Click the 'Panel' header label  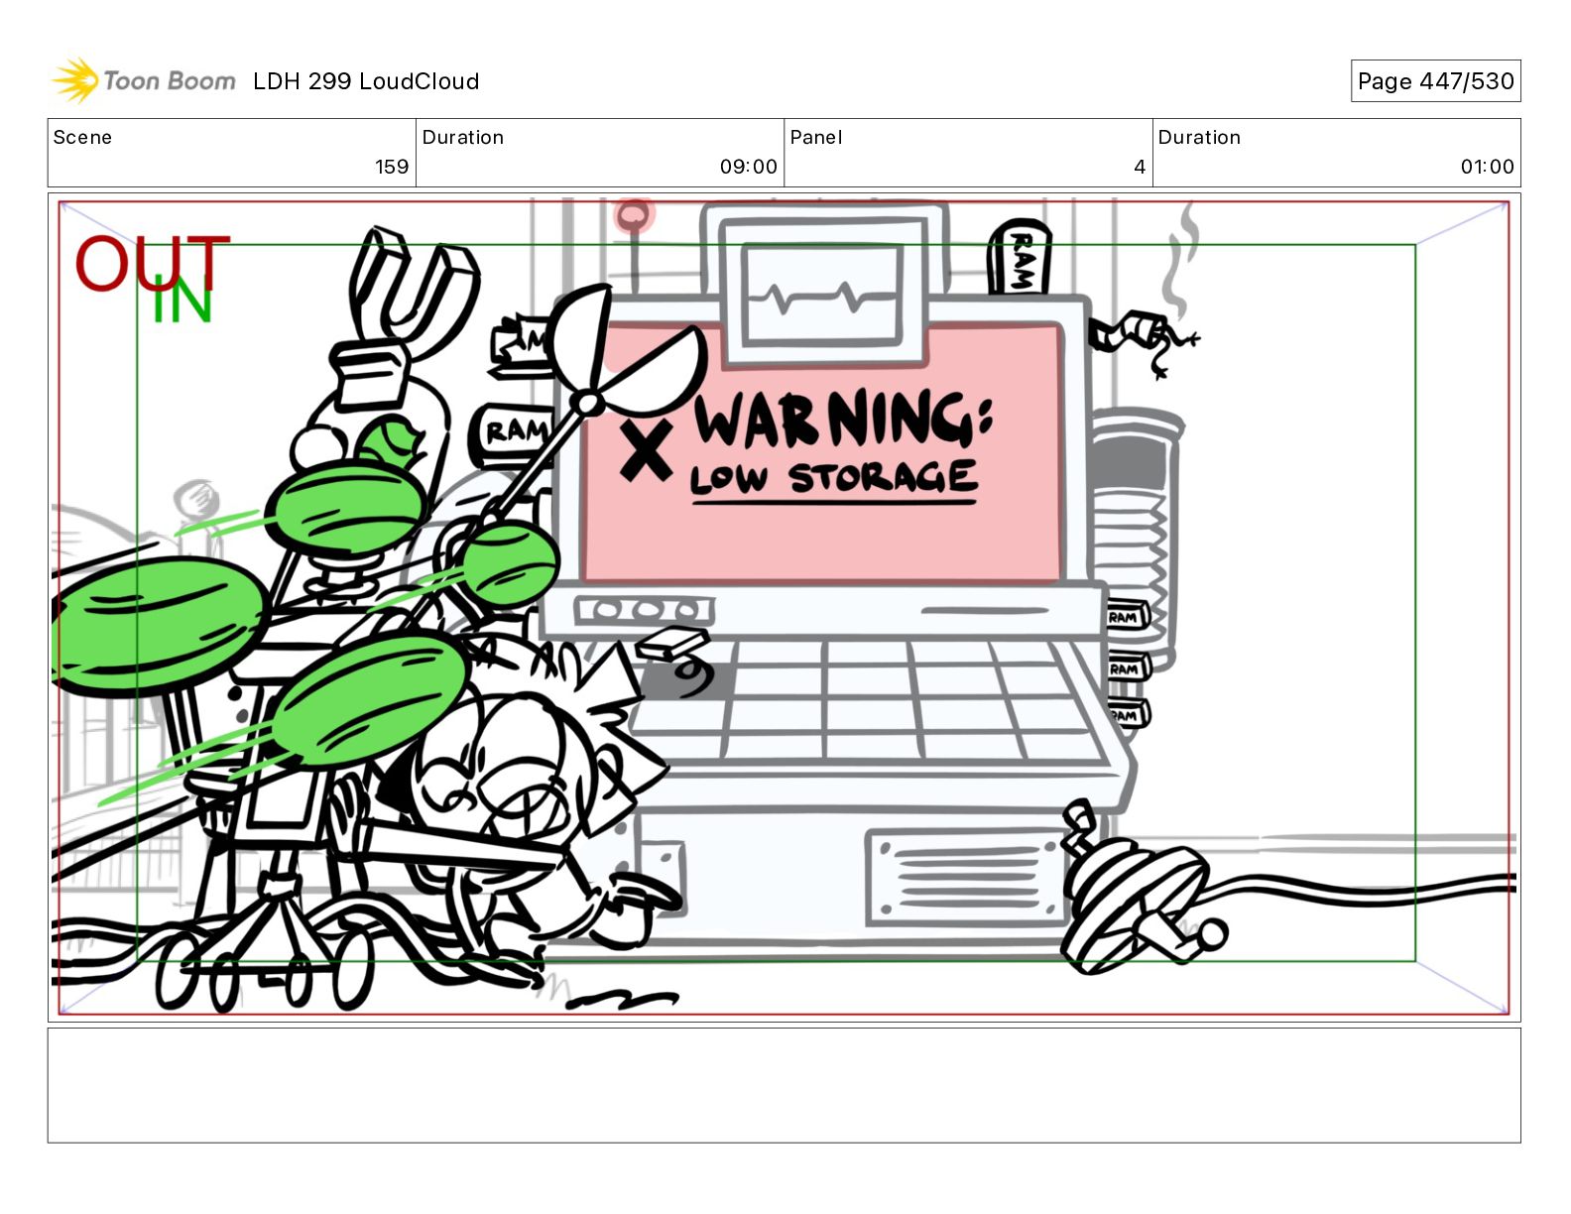point(815,138)
